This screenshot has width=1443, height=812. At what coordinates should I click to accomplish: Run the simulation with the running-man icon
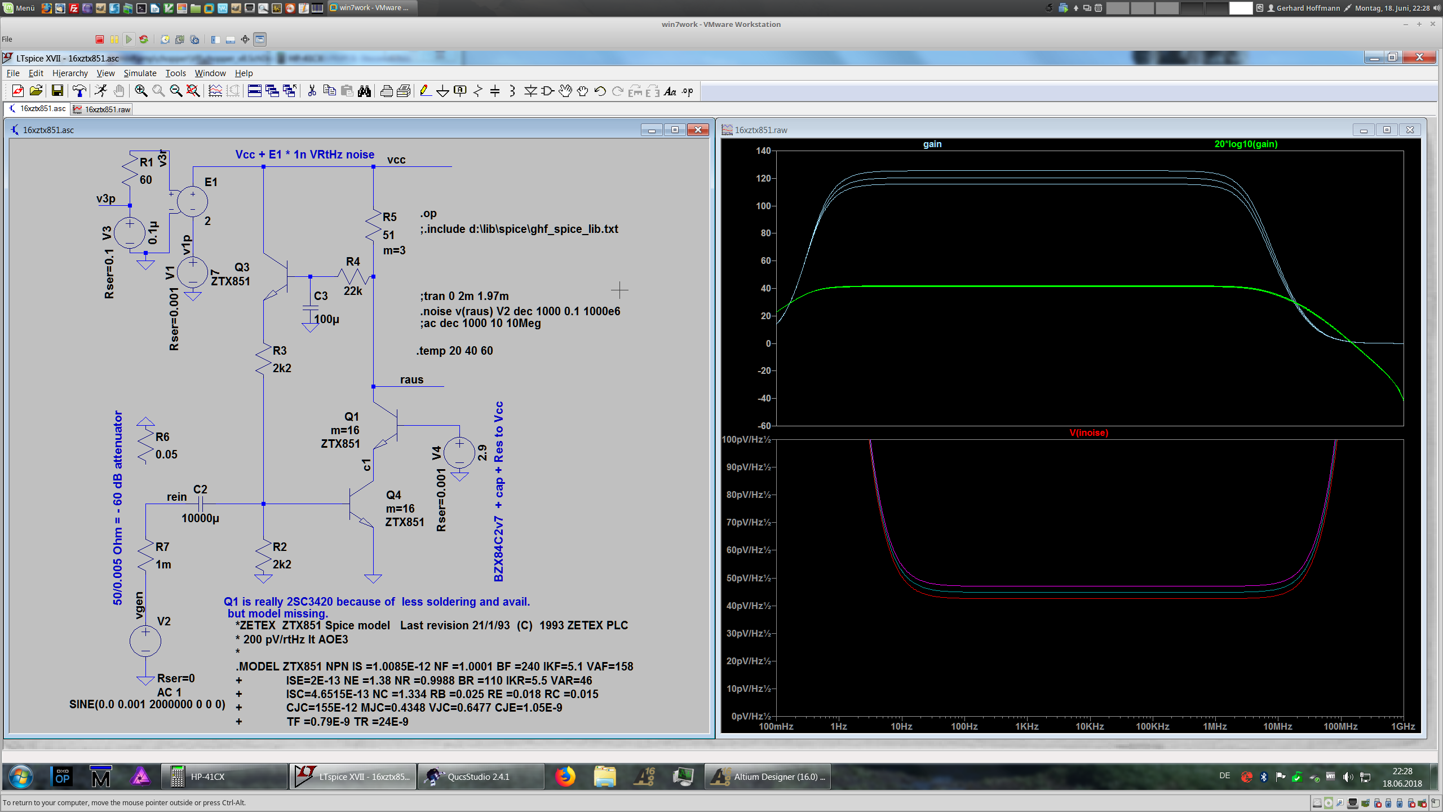[x=101, y=91]
